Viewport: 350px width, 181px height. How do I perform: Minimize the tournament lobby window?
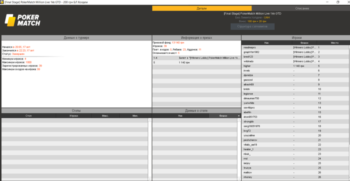327,2
